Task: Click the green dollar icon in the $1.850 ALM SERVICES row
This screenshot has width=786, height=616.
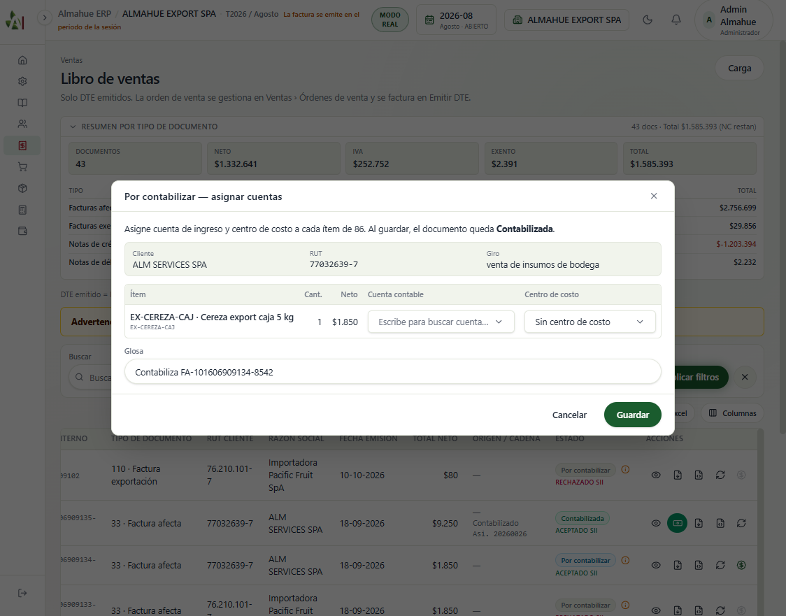Action: tap(741, 566)
